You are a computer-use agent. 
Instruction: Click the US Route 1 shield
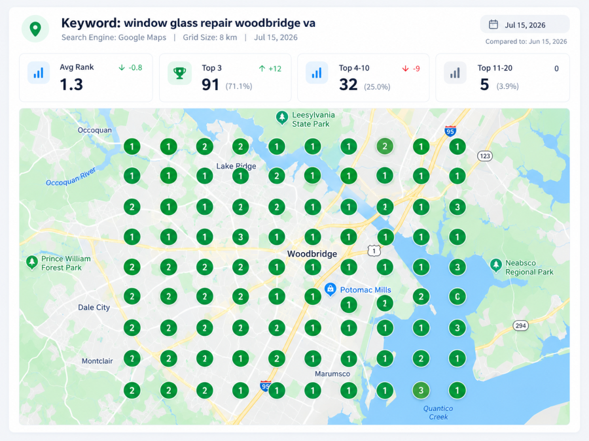(x=374, y=250)
